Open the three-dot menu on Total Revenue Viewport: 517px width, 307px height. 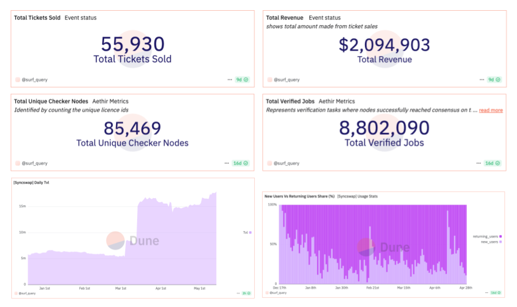coord(482,80)
